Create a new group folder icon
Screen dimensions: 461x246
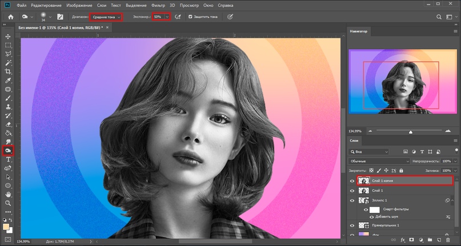[430, 240]
